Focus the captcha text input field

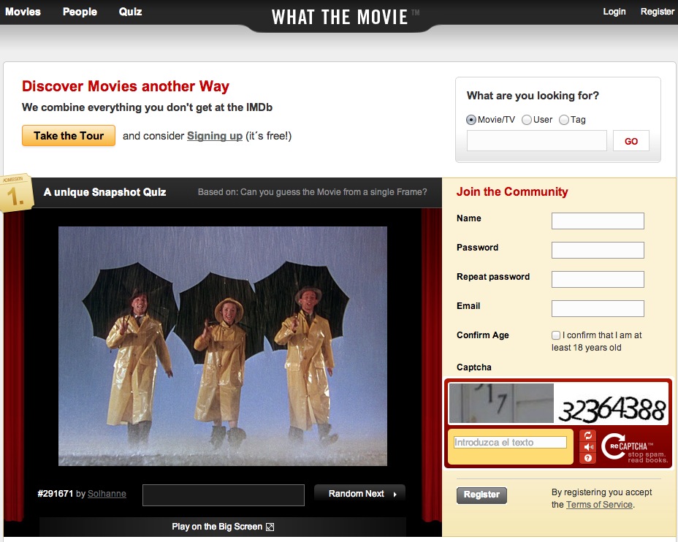510,443
